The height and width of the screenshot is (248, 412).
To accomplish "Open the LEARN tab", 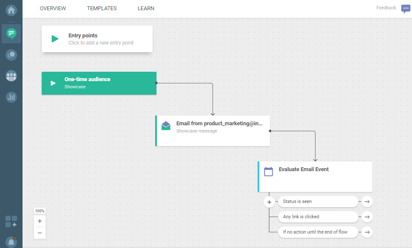I will pyautogui.click(x=146, y=8).
